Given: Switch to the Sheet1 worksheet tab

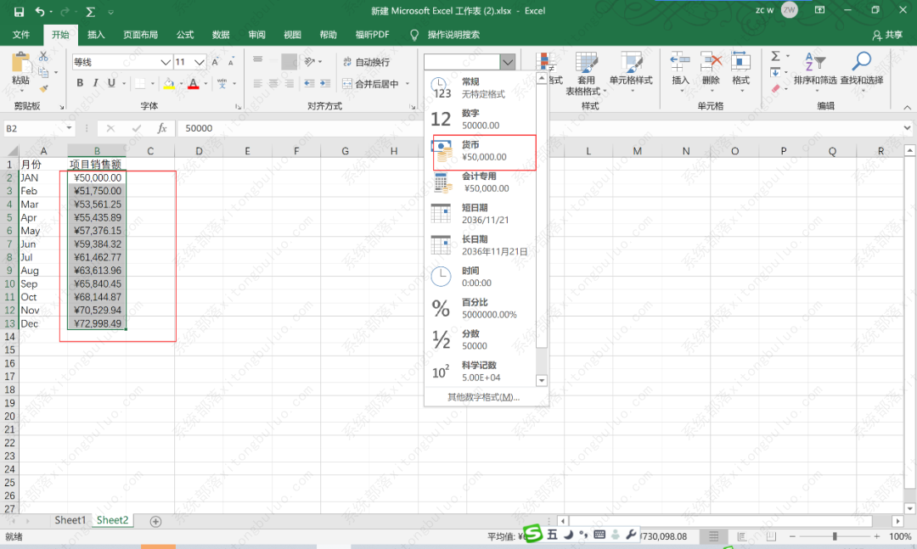Looking at the screenshot, I should coord(70,520).
